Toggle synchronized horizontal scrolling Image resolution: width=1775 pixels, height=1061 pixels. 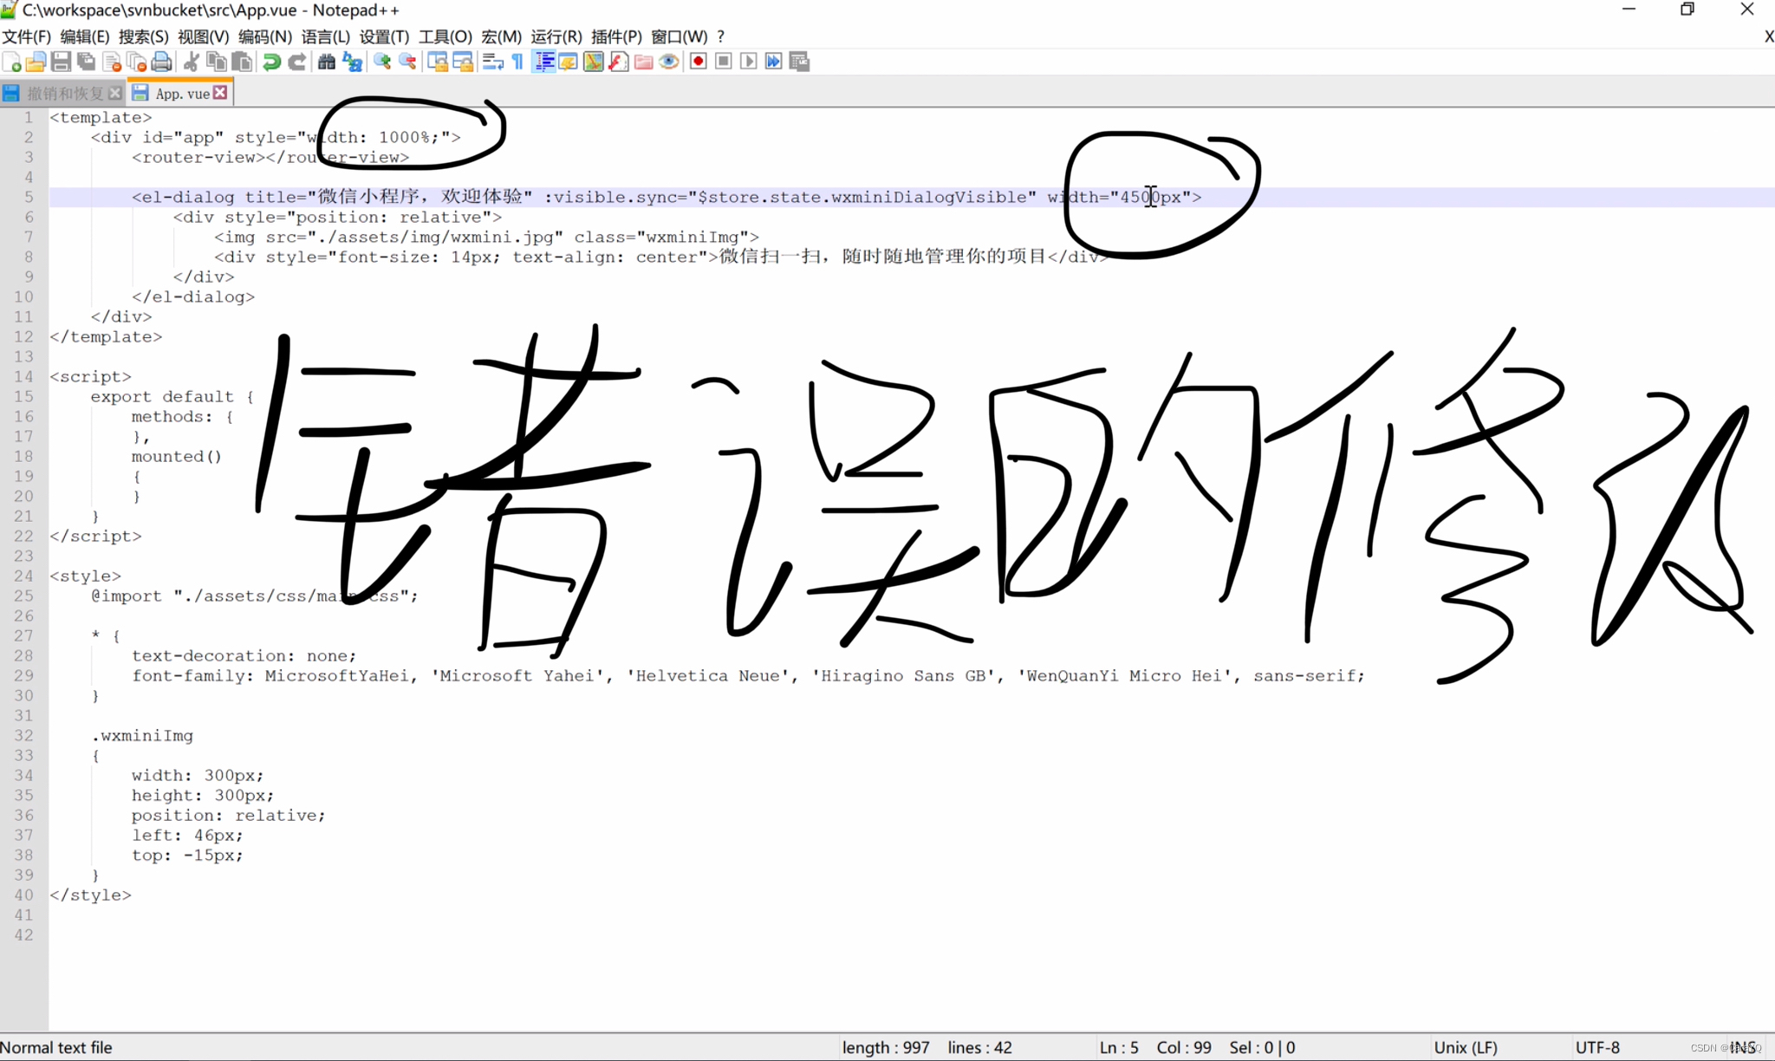[x=463, y=62]
